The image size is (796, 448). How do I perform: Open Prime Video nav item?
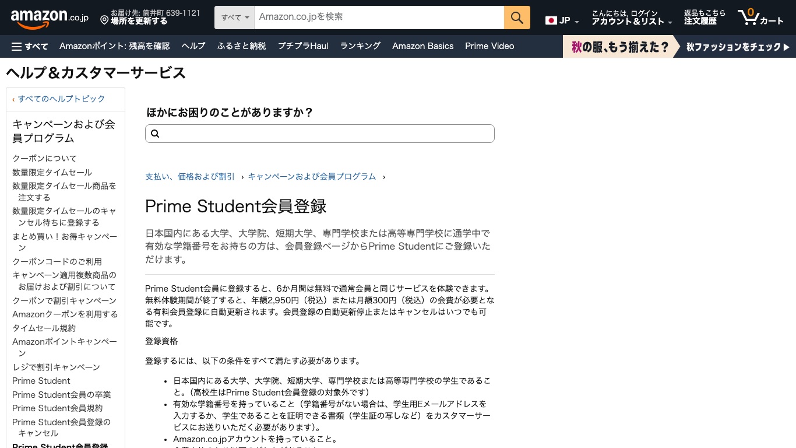tap(489, 46)
